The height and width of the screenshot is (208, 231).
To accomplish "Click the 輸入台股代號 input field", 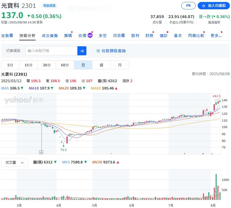I will click(x=51, y=51).
